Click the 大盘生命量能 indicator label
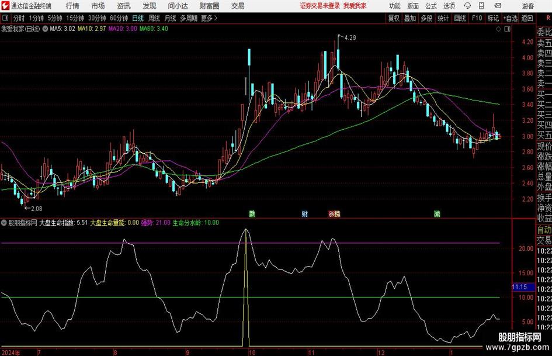This screenshot has height=356, width=552. click(114, 223)
